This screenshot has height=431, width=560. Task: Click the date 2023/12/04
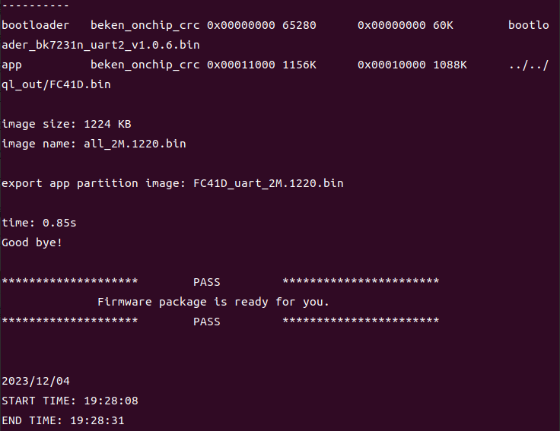click(x=36, y=381)
